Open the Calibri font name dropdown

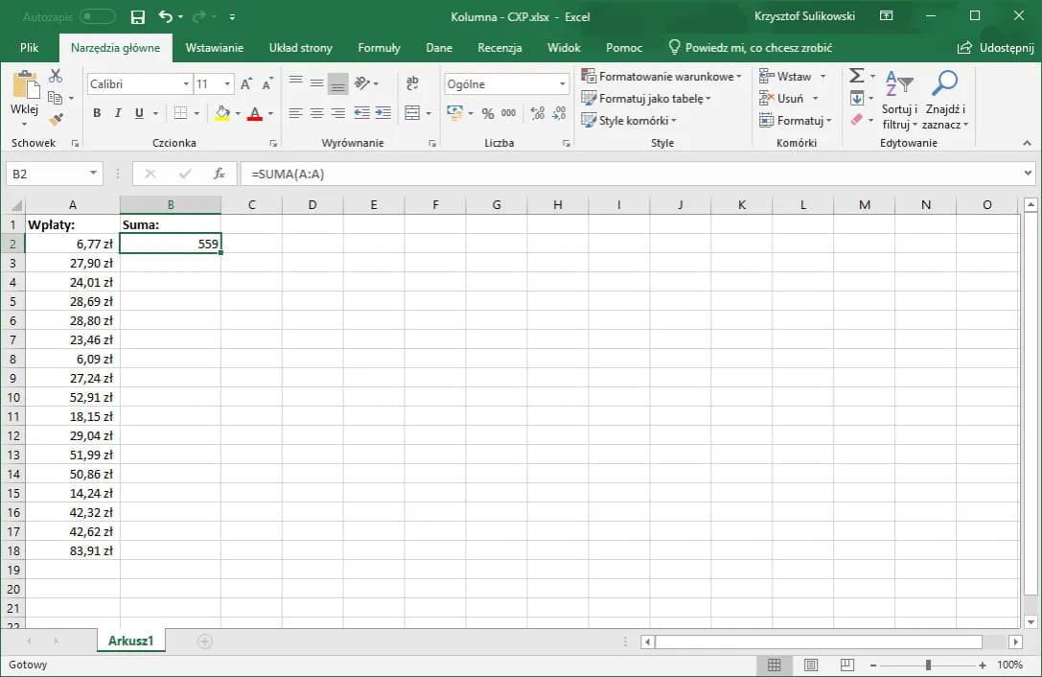186,84
